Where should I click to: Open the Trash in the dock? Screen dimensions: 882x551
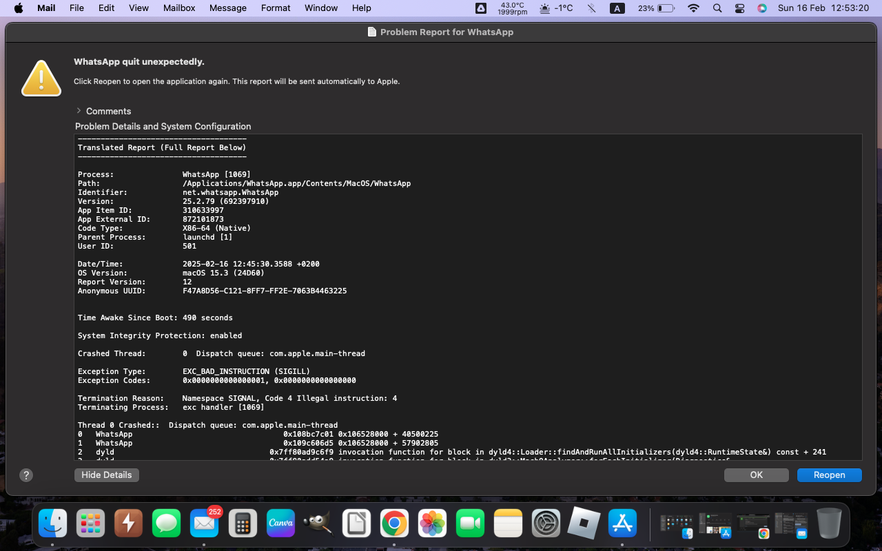(829, 523)
